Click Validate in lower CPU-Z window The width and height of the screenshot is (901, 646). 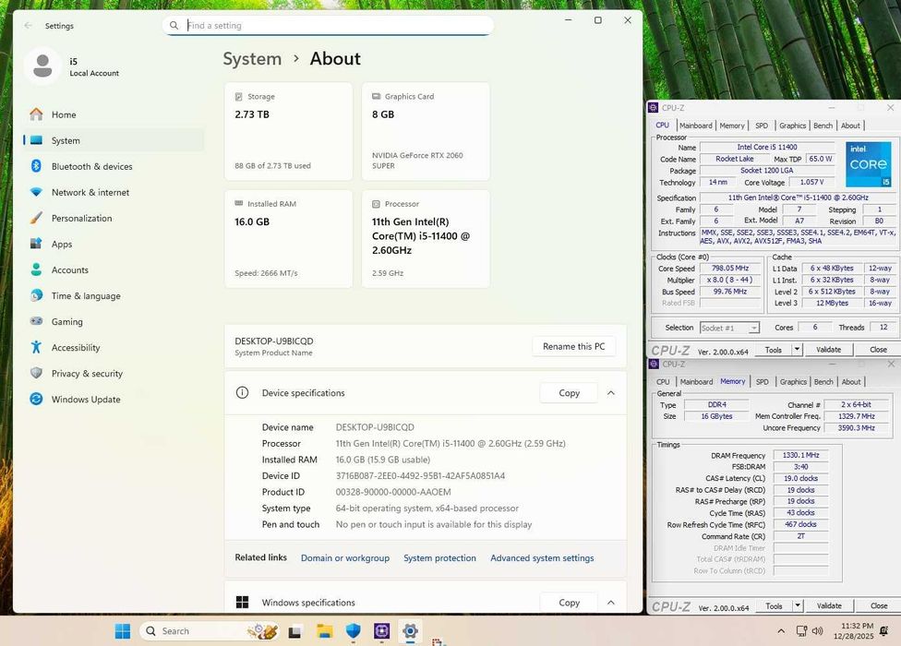point(829,605)
